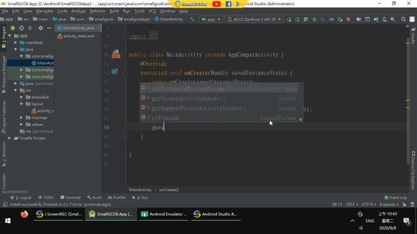Image resolution: width=417 pixels, height=234 pixels.
Task: Open the File menu
Action: click(x=5, y=11)
